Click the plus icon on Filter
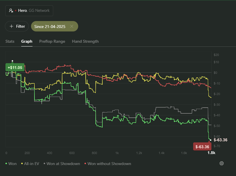Screen dimensions: 236x176 [11, 26]
